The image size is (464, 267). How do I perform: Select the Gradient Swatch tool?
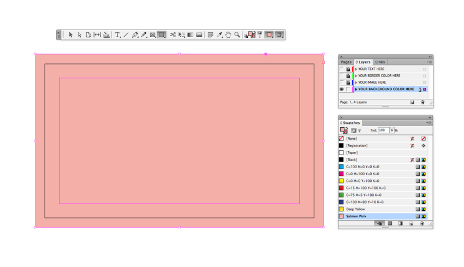click(191, 35)
